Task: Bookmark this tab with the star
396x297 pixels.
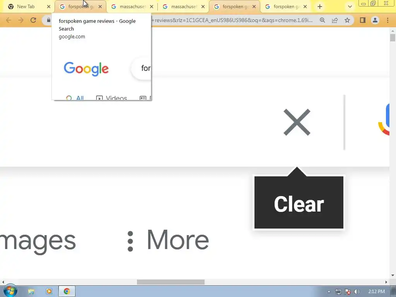Action: click(x=347, y=20)
